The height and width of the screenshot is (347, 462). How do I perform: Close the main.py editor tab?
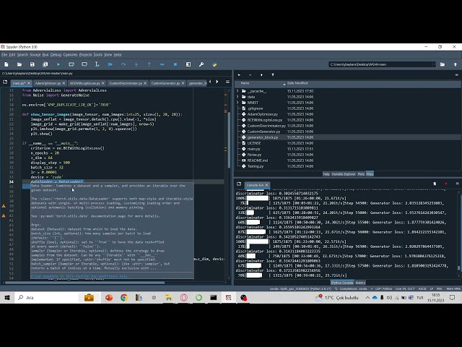click(29, 83)
